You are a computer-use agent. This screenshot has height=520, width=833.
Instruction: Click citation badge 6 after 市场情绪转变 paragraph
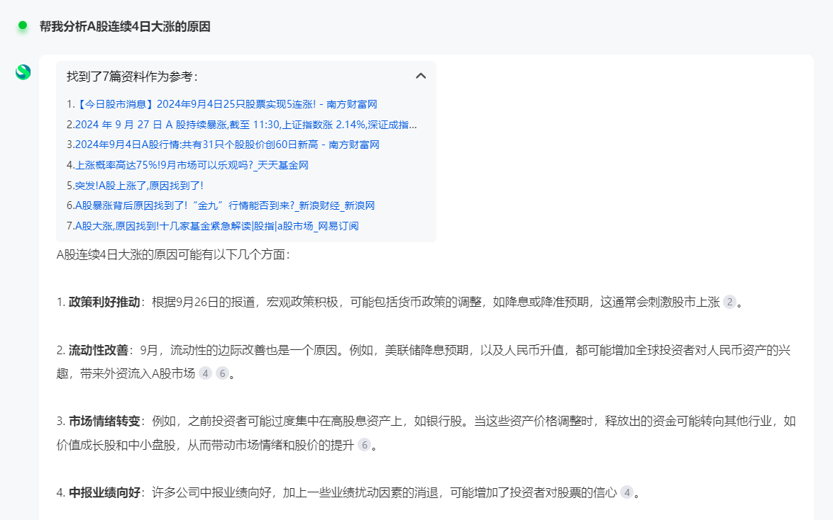point(364,446)
